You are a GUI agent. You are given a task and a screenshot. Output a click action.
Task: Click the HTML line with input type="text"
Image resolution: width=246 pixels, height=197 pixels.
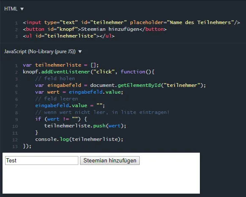pyautogui.click(x=132, y=22)
